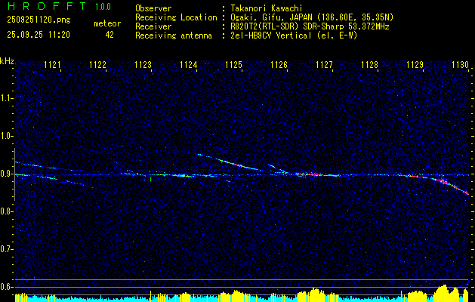Screen dimensions: 475x302
Task: Click the 25.09.25 11:20 date stamp
Action: [39, 35]
